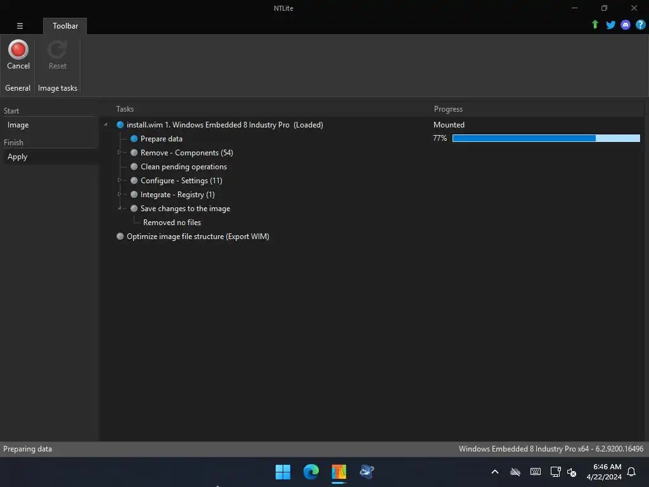Open the touch keyboard tray icon
Screen dimensions: 649x487
[535, 472]
